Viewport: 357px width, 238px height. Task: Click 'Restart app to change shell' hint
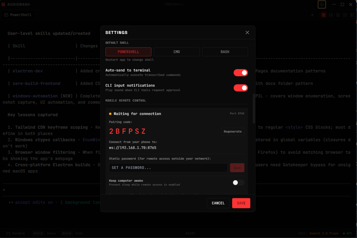[x=129, y=60]
